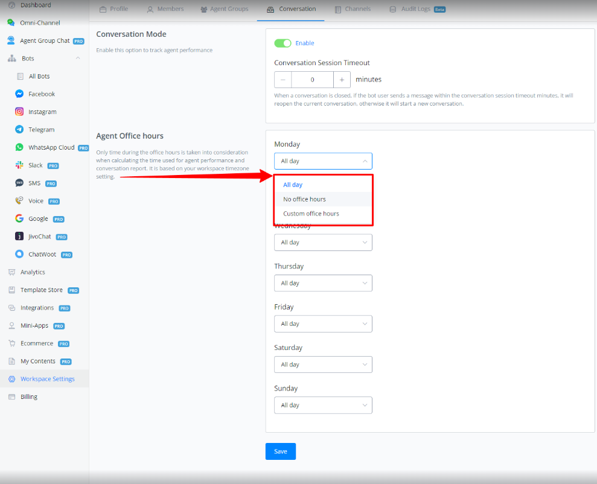Open JivoChat channel
Viewport: 597px width, 484px height.
(x=39, y=237)
